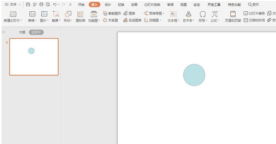
Task: Select the blue circle on the slide
Action: [194, 75]
